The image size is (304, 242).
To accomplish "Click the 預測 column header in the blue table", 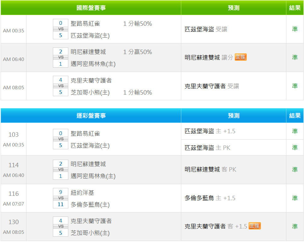I will tap(234, 116).
